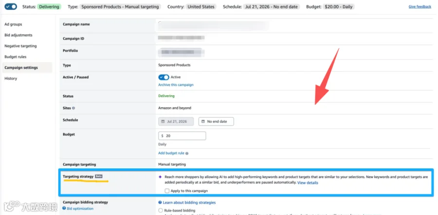Click the Jul 21, 2026 start date field

pyautogui.click(x=176, y=122)
